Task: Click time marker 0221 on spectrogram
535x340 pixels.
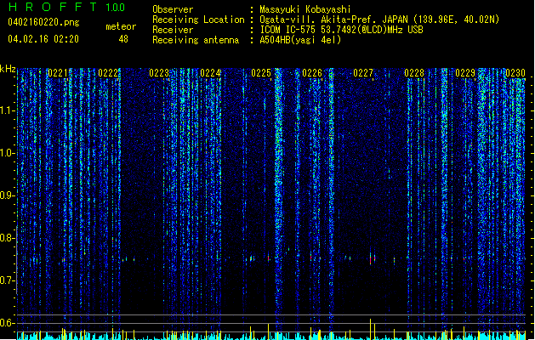Action: click(57, 73)
